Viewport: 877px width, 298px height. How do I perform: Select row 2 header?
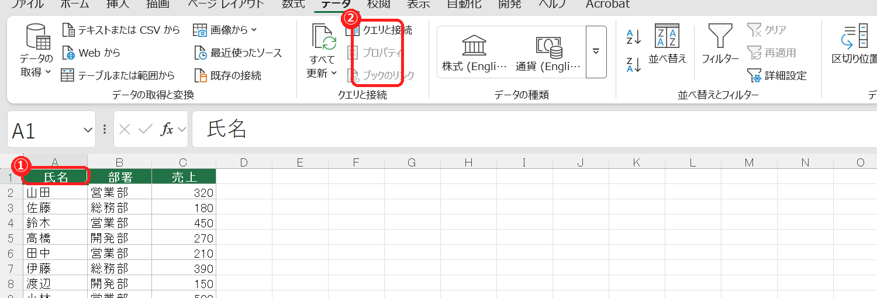click(x=11, y=192)
